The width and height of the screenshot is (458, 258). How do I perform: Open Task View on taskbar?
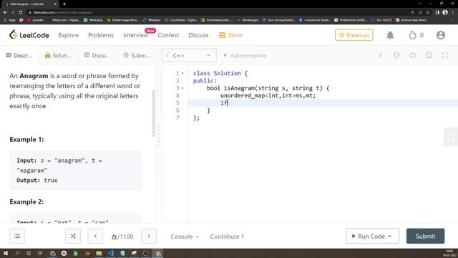pos(40,253)
